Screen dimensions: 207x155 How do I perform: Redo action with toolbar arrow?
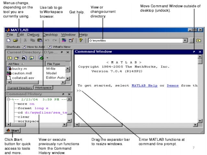click(55, 40)
